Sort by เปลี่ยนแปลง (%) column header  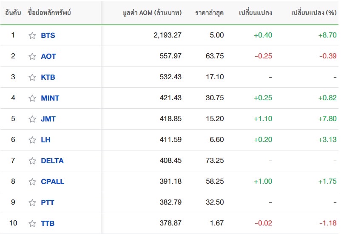(314, 13)
